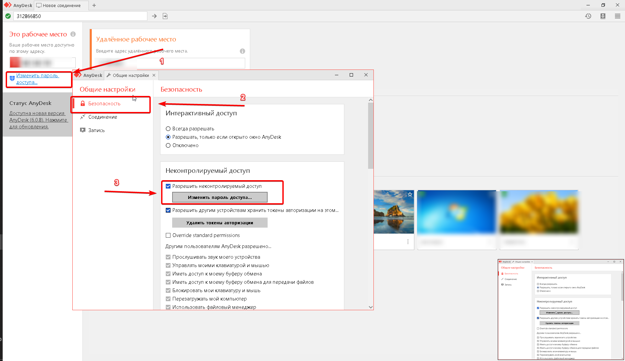Image resolution: width=625 pixels, height=361 pixels.
Task: Click the AnyDesk tab in settings window
Action: tap(88, 75)
